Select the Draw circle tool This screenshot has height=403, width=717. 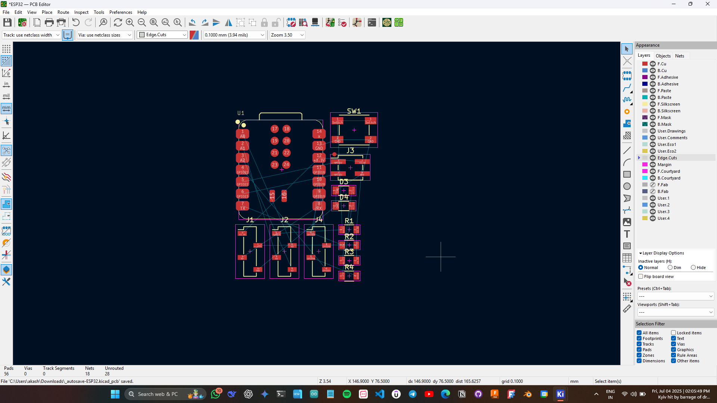[x=627, y=186]
